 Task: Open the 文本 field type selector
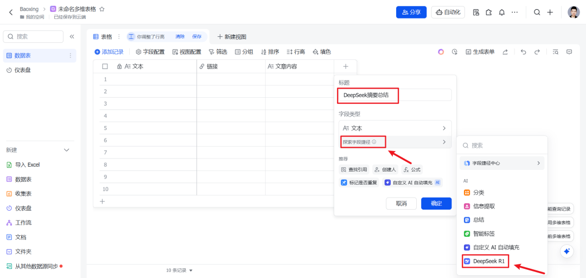pyautogui.click(x=395, y=128)
